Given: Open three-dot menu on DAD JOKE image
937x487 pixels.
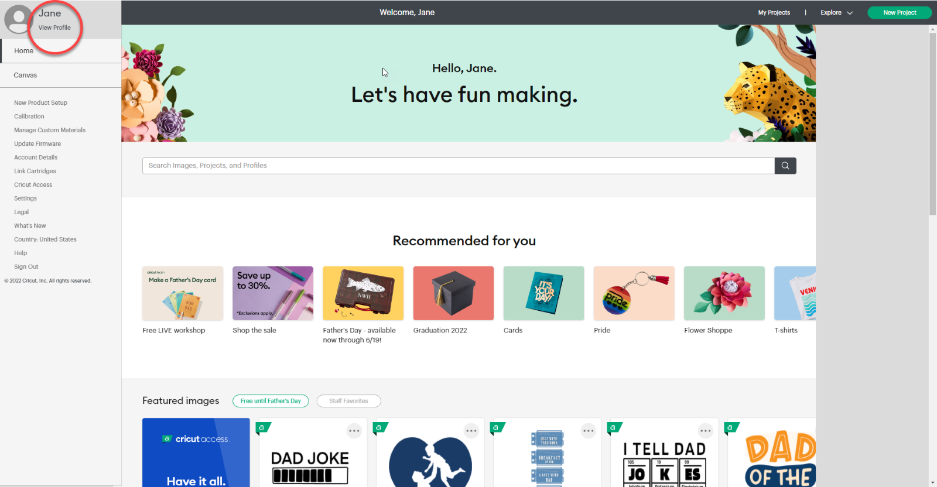Looking at the screenshot, I should click(x=354, y=431).
